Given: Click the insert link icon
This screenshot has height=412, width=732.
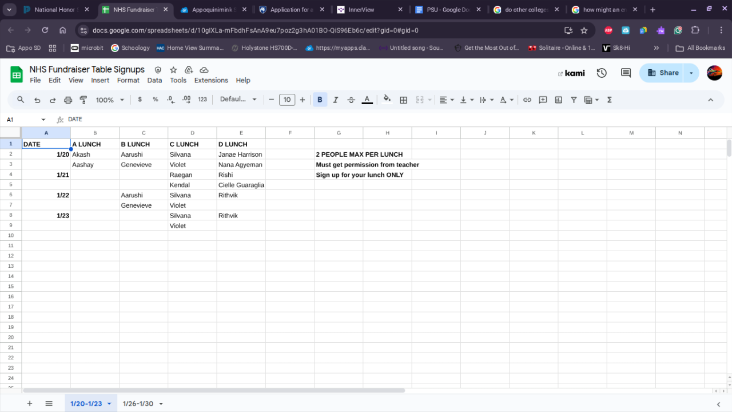Looking at the screenshot, I should pyautogui.click(x=527, y=100).
